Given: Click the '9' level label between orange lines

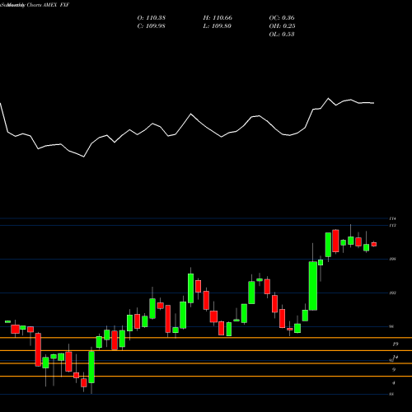Looking at the screenshot, I should coord(394,370).
